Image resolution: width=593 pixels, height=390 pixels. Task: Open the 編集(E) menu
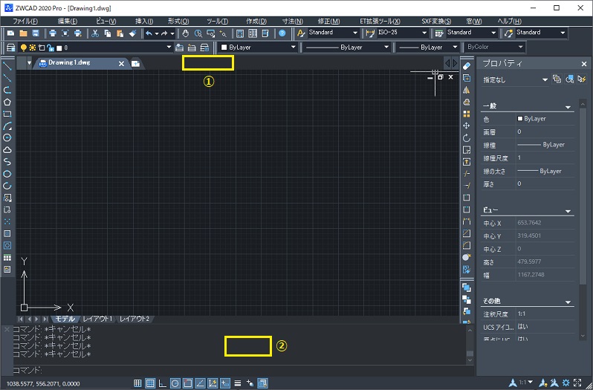pyautogui.click(x=68, y=21)
